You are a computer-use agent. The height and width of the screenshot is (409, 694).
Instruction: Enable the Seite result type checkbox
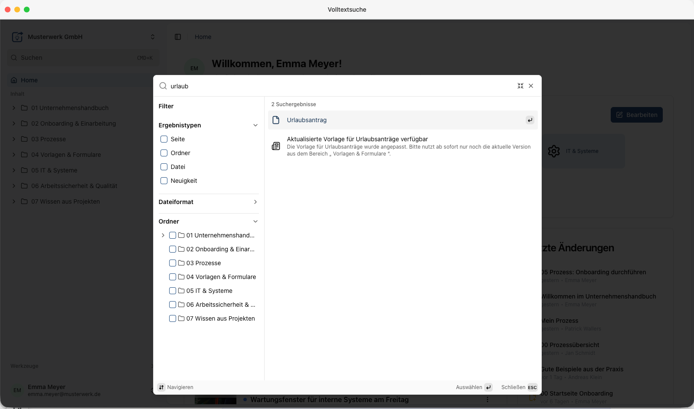(x=164, y=139)
